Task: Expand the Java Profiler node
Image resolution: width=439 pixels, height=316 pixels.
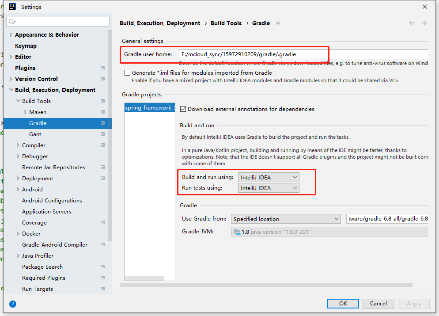Action: click(x=18, y=256)
